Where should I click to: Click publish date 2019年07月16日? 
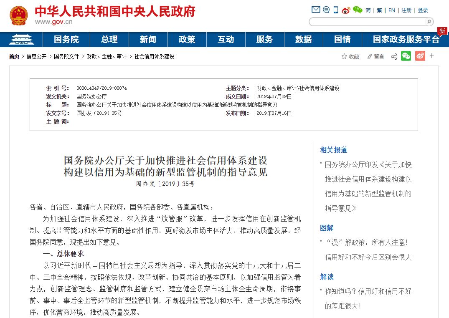coord(274,113)
